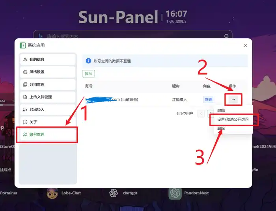Screen dimensions: 276x211
Task: Select the 账号管理 sidebar item
Action: 48,134
